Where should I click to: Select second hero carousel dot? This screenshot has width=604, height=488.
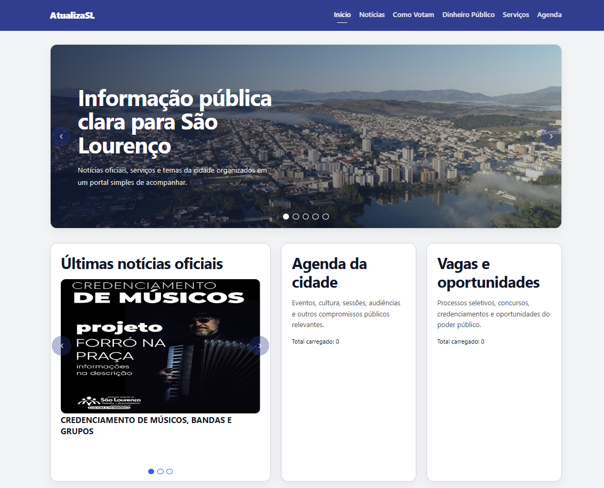[x=296, y=217]
